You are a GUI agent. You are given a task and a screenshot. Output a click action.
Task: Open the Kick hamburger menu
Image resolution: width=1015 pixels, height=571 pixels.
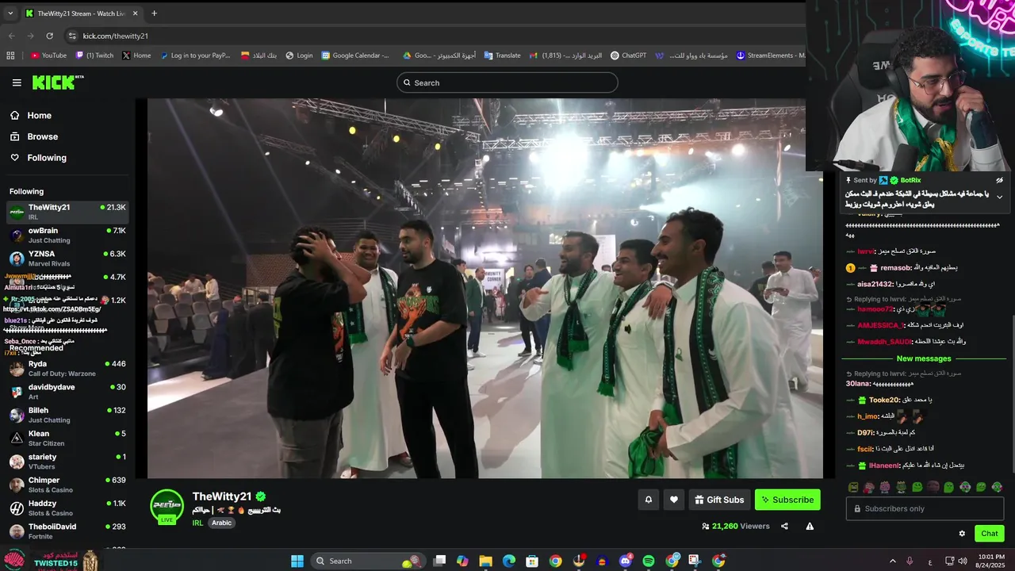tap(17, 82)
